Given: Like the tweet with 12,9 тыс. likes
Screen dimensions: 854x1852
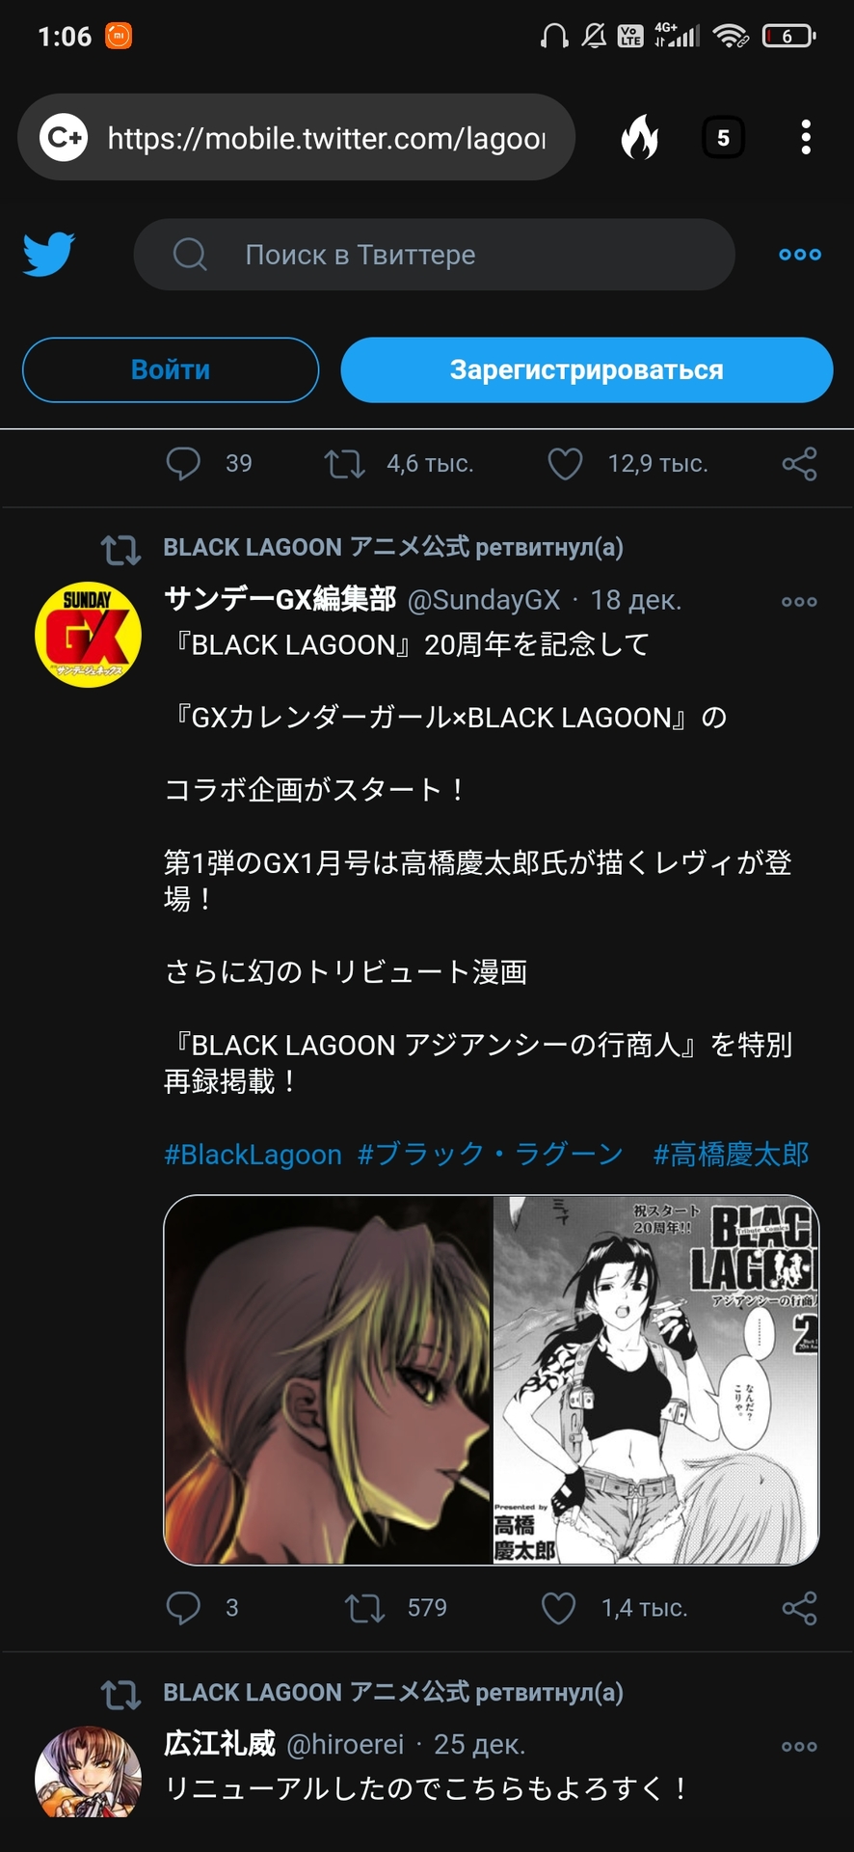Looking at the screenshot, I should point(565,464).
